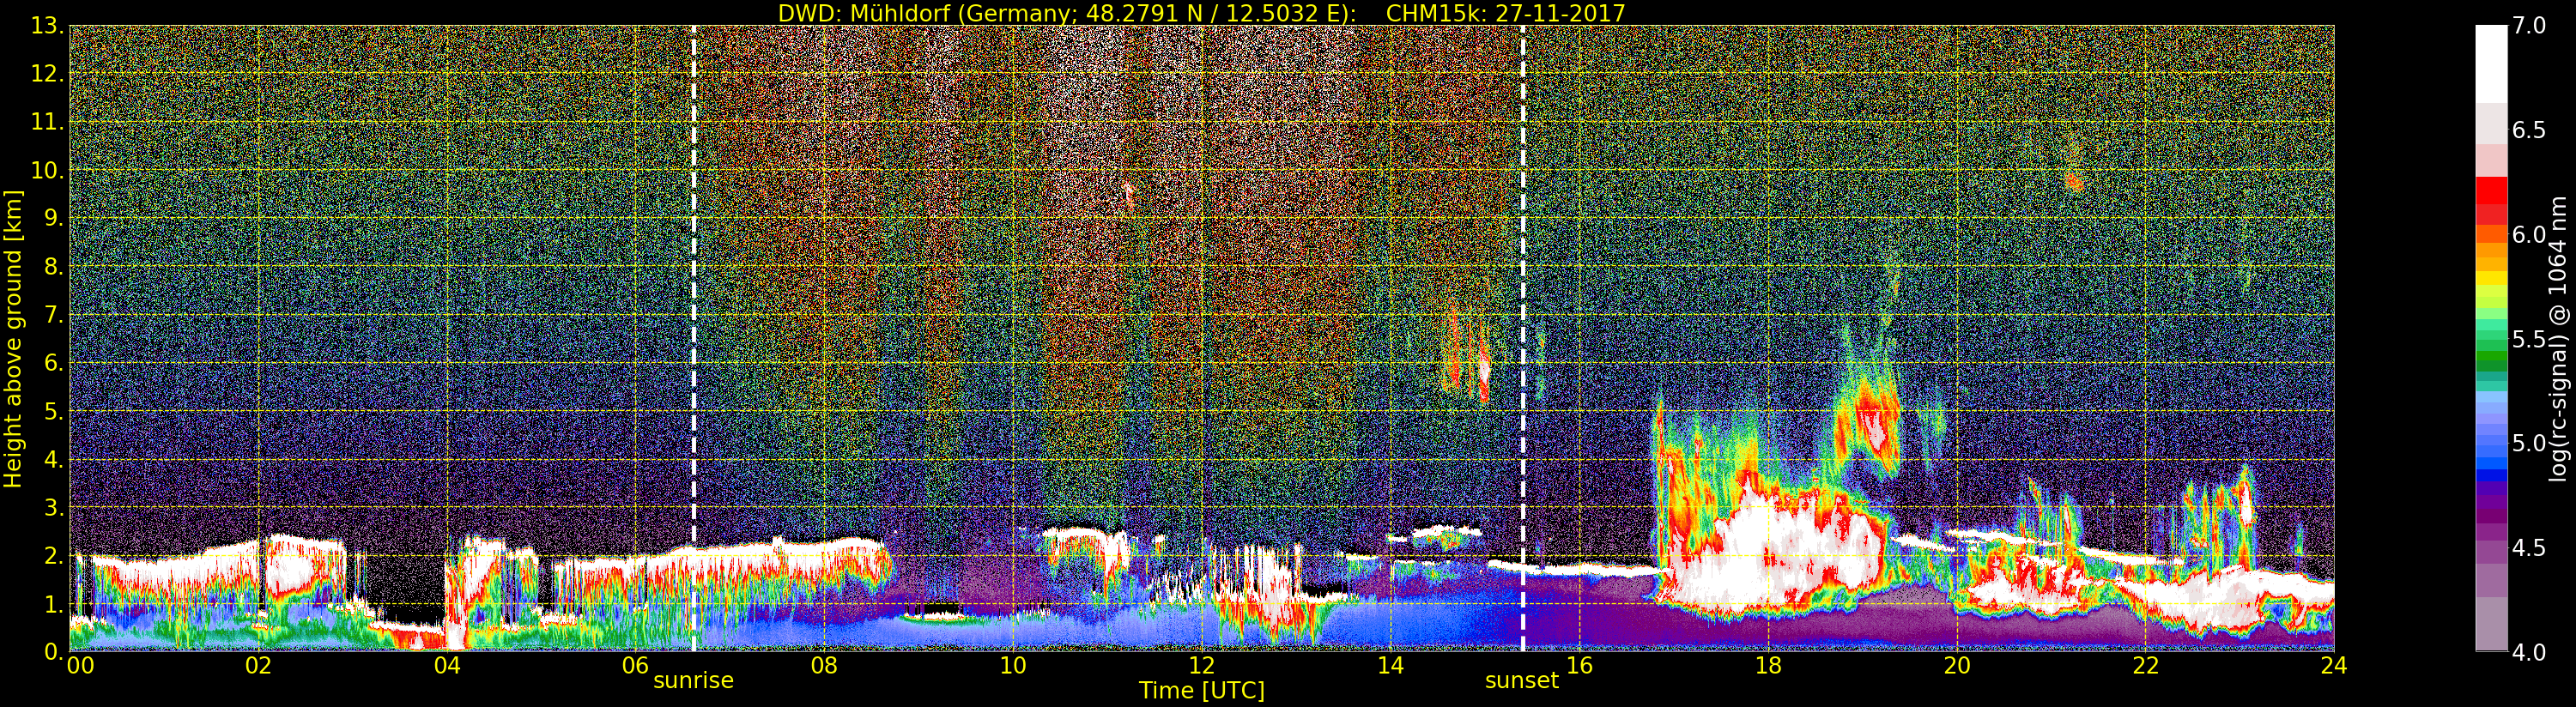Click the "11." height axis tick label
2576x707 pixels.
tap(47, 122)
